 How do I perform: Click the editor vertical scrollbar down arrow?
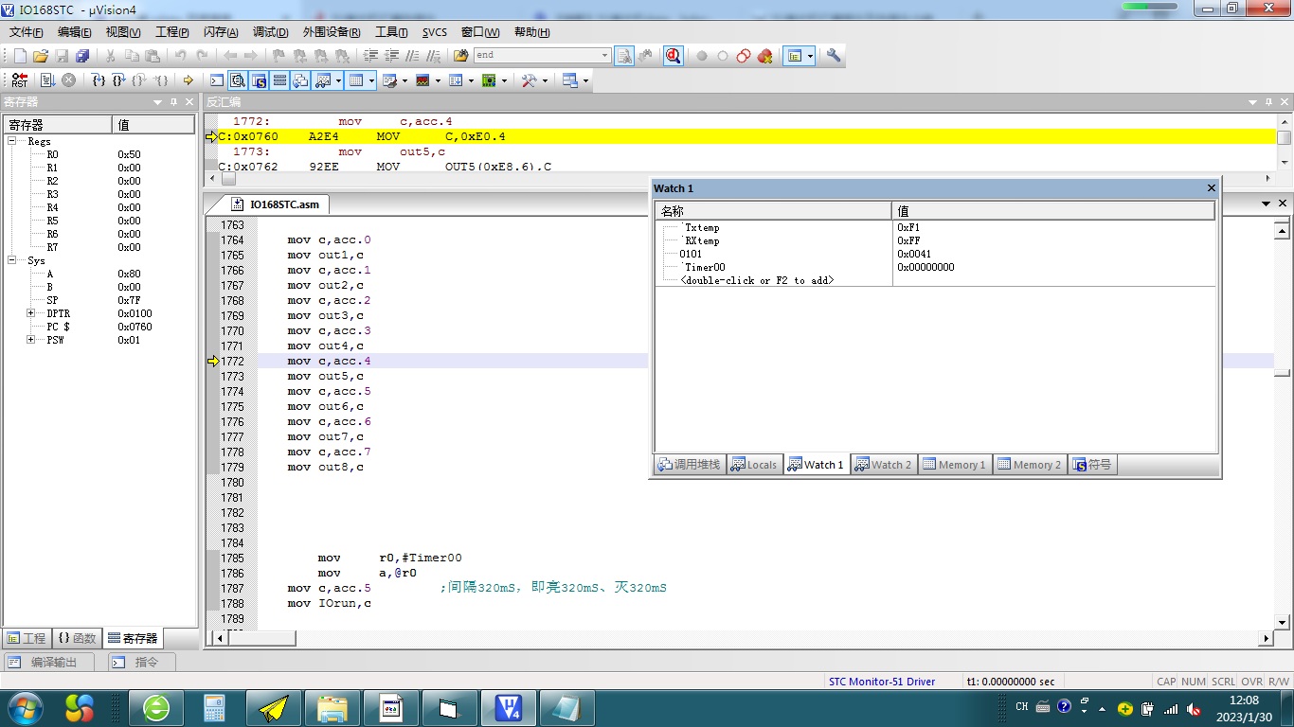[1283, 622]
